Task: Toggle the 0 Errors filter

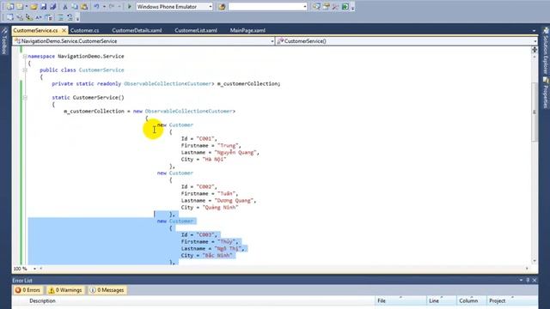Action: pos(27,290)
